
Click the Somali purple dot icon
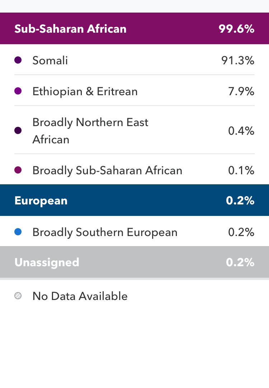(18, 60)
